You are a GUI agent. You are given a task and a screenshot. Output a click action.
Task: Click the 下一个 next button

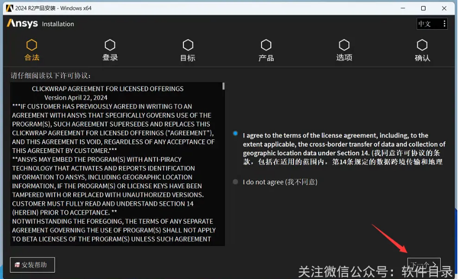(423, 265)
